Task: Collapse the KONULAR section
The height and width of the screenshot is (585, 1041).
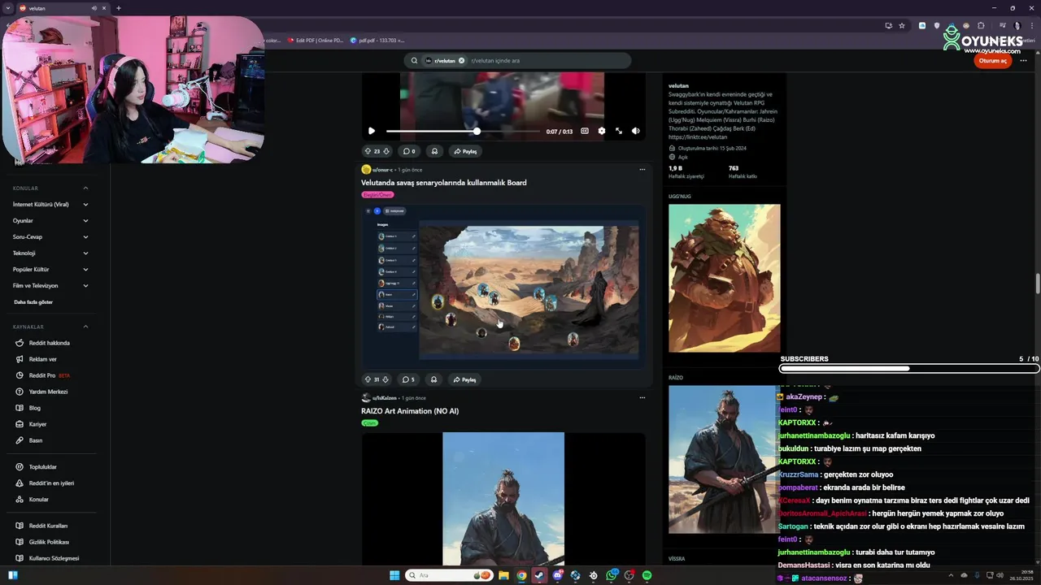Action: click(x=85, y=188)
